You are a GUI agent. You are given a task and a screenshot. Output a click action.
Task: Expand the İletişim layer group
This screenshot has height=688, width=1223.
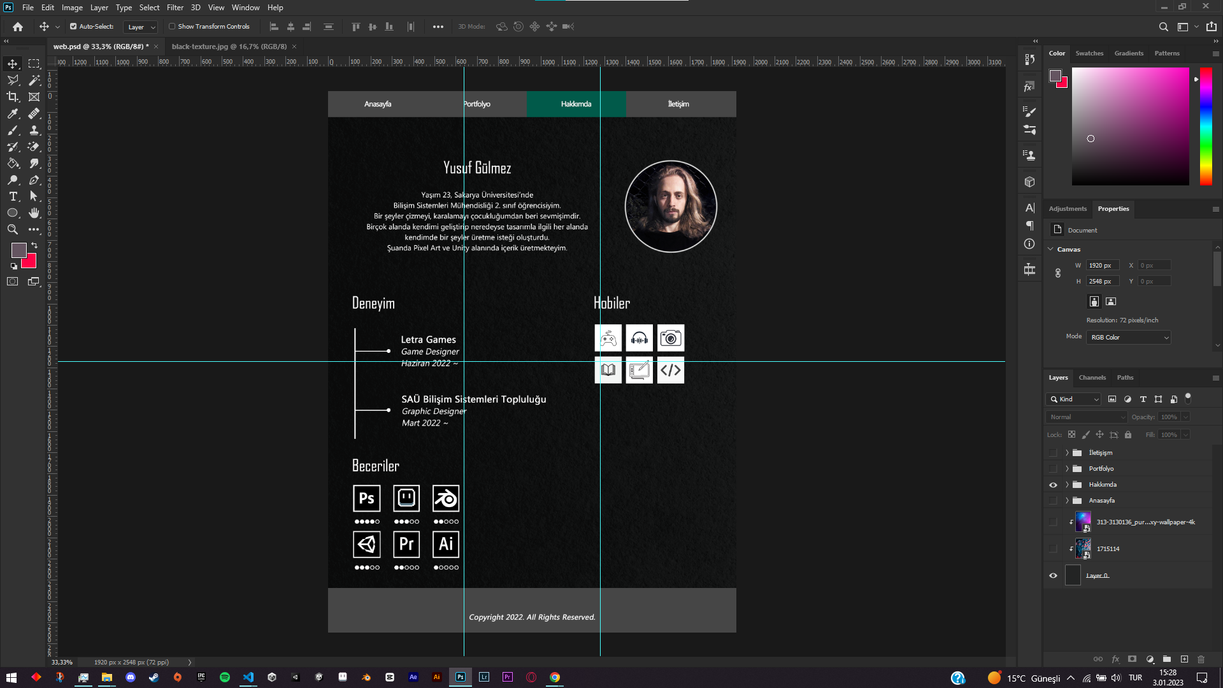click(x=1067, y=452)
